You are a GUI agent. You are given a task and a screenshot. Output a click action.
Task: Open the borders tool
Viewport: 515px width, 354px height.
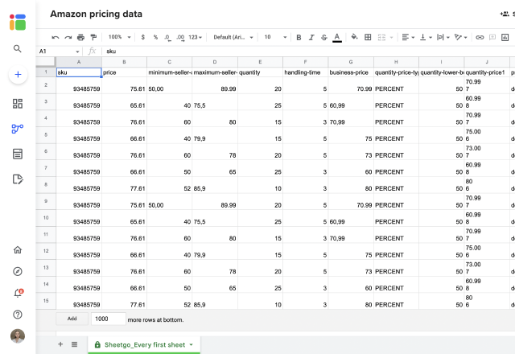pyautogui.click(x=368, y=38)
